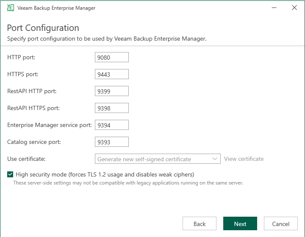The image size is (305, 237).
Task: Click the RestAPI HTTP port input 9399
Action: [111, 91]
